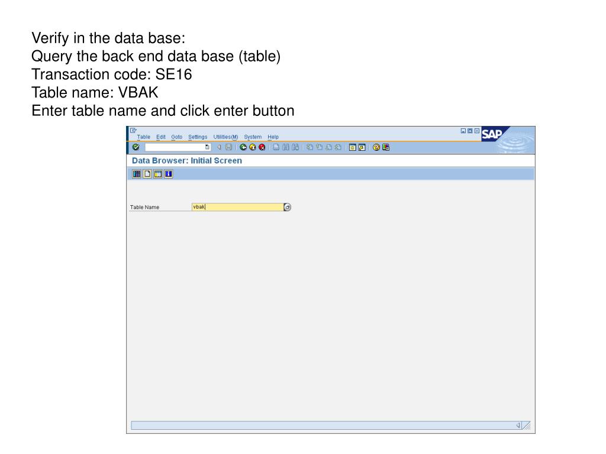Open the Goto menu

pyautogui.click(x=176, y=137)
